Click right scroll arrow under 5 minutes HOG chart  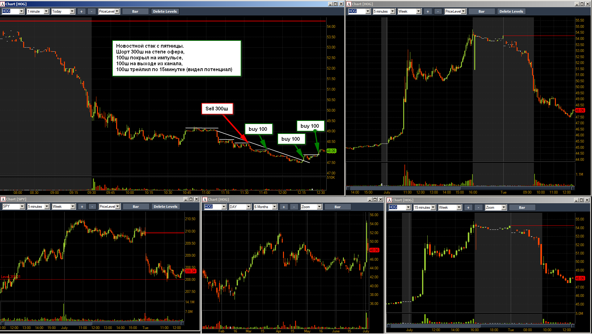tap(573, 188)
